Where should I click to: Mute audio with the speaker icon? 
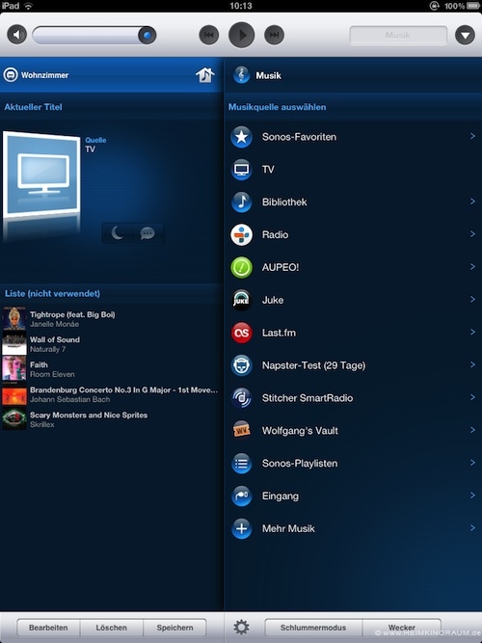point(16,35)
